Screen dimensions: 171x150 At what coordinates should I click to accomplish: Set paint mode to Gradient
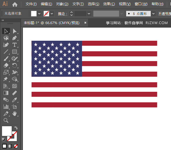[x=10, y=146]
